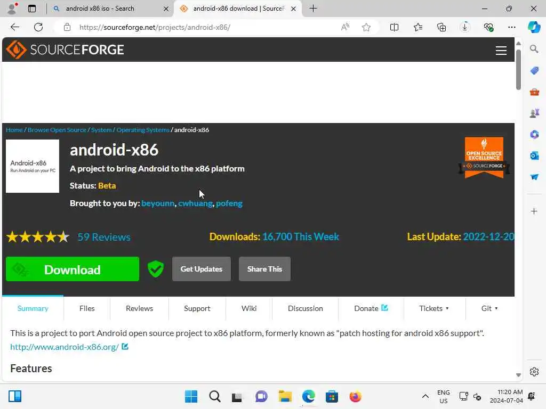Open Collections panel
The image size is (546, 409).
coord(441,27)
